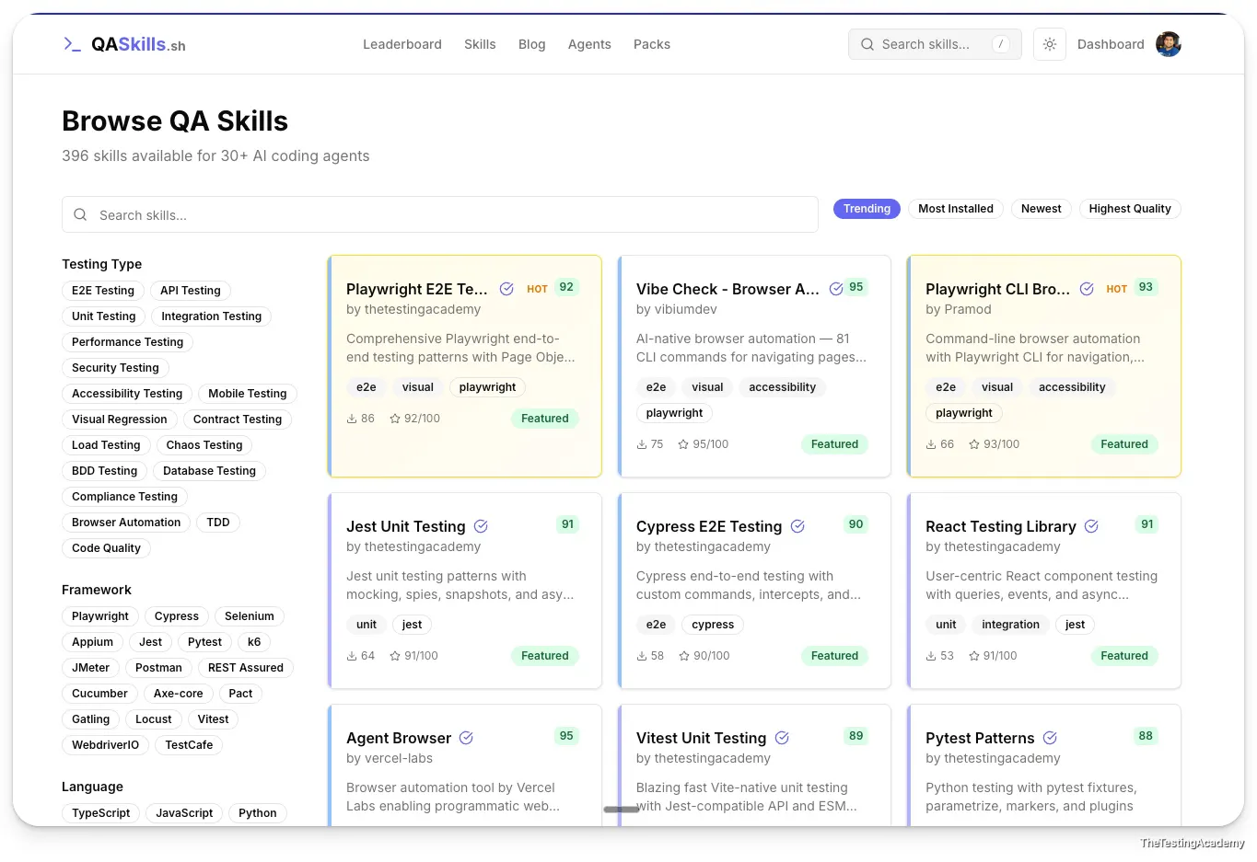
Task: Toggle the Performance Testing filter chip
Action: (128, 342)
